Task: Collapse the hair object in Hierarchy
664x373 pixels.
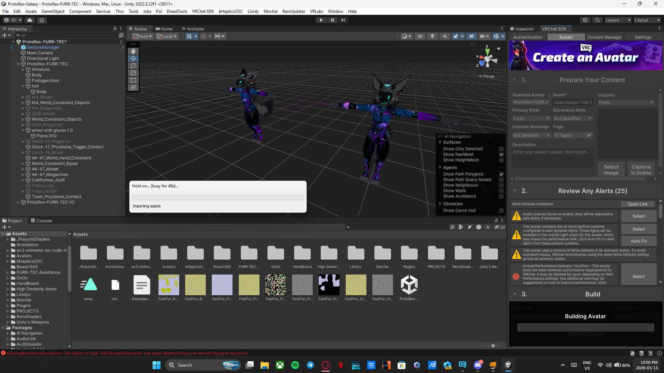Action: pos(23,86)
